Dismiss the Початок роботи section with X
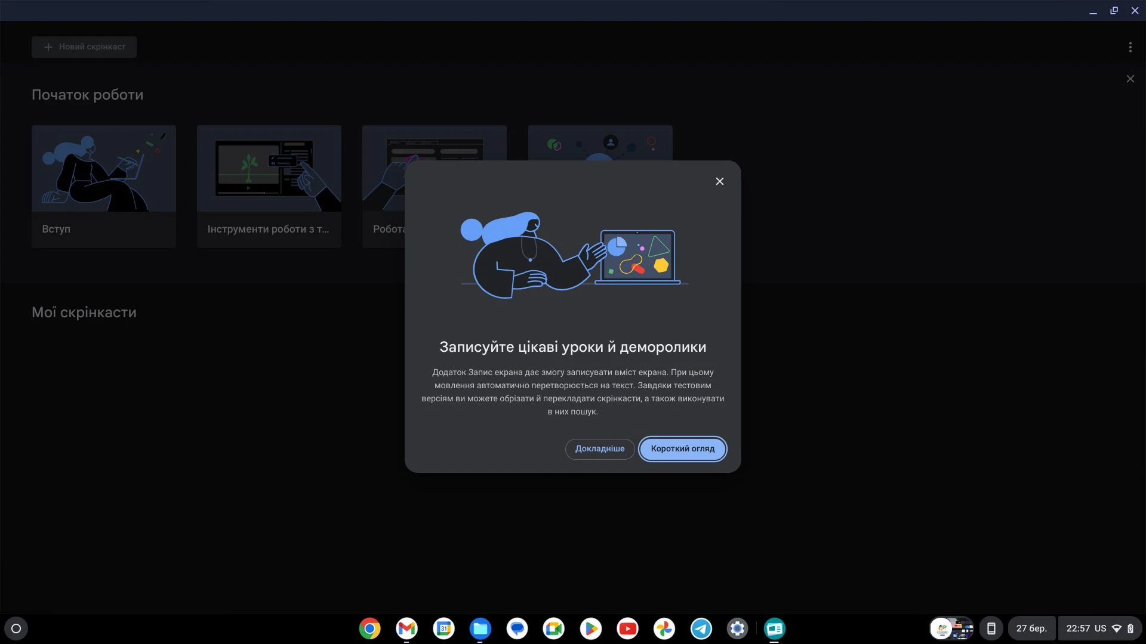Viewport: 1146px width, 644px height. click(x=1130, y=79)
